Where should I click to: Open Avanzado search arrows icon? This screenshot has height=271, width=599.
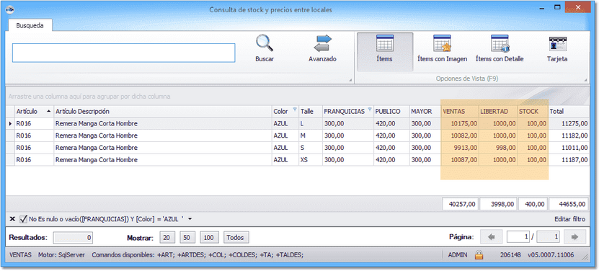click(322, 43)
